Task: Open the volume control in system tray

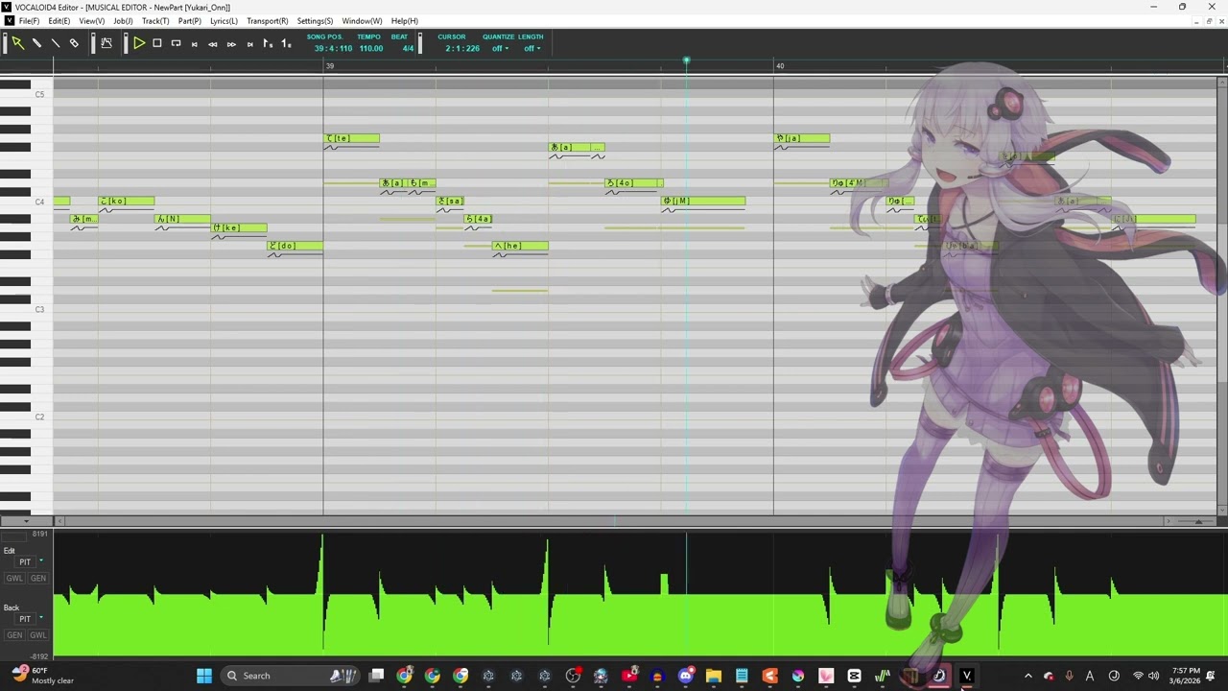Action: [1153, 676]
